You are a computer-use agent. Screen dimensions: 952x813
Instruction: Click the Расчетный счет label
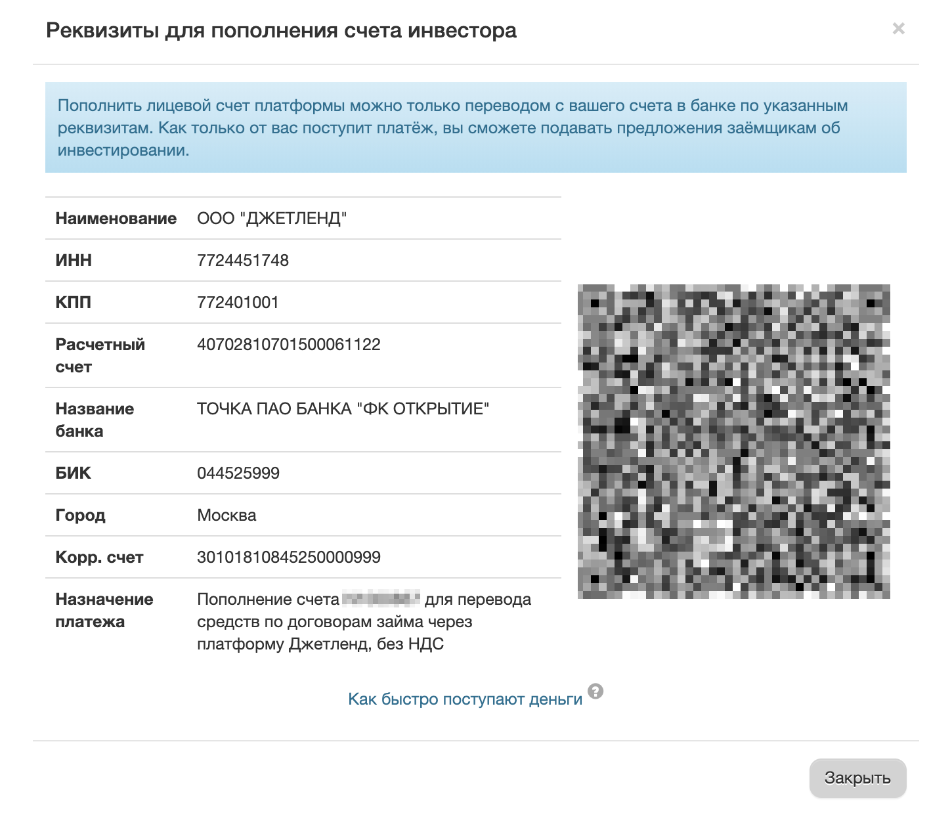tap(100, 355)
